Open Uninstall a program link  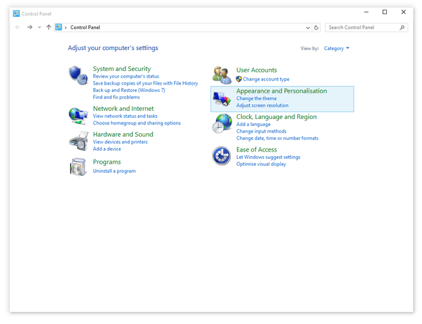114,171
